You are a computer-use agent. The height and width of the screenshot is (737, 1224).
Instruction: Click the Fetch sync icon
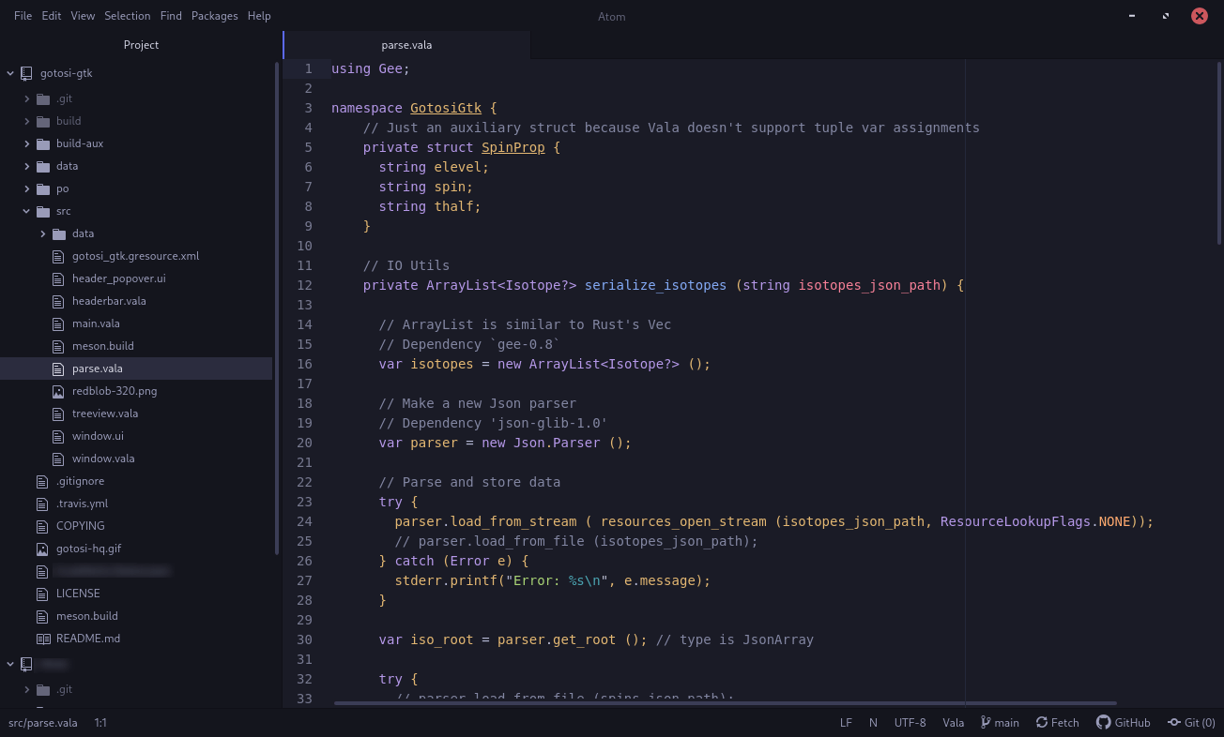point(1042,723)
